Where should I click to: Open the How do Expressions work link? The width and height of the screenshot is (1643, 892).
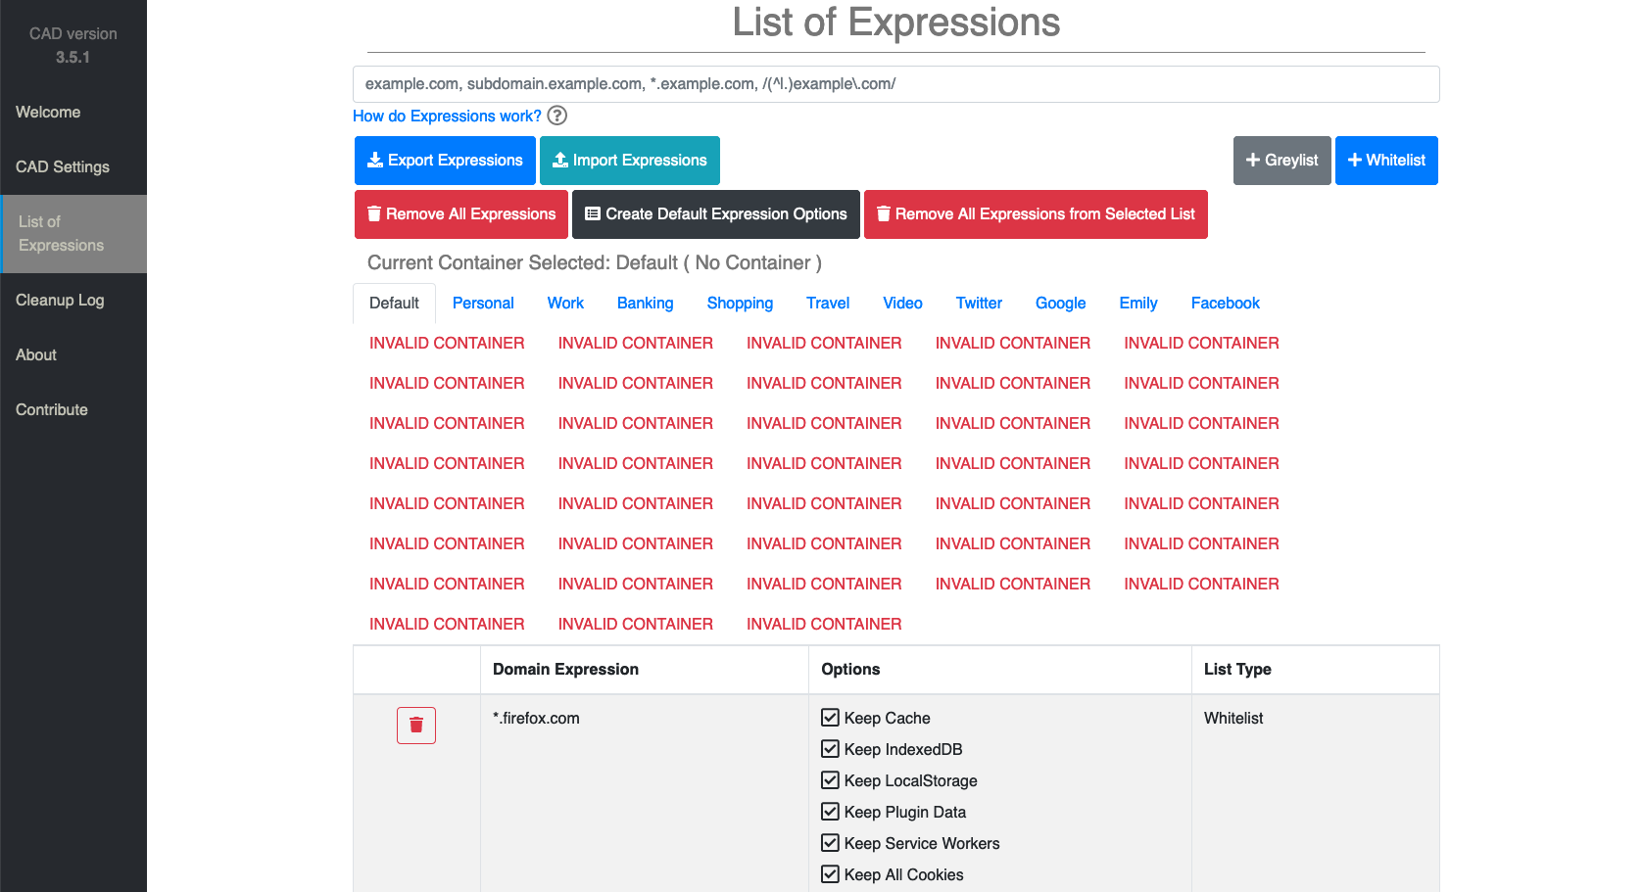pos(447,116)
